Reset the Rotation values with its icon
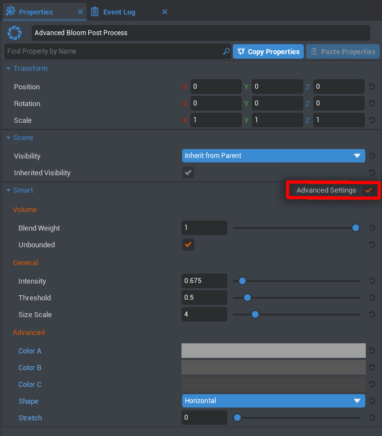The height and width of the screenshot is (436, 382). pyautogui.click(x=372, y=104)
